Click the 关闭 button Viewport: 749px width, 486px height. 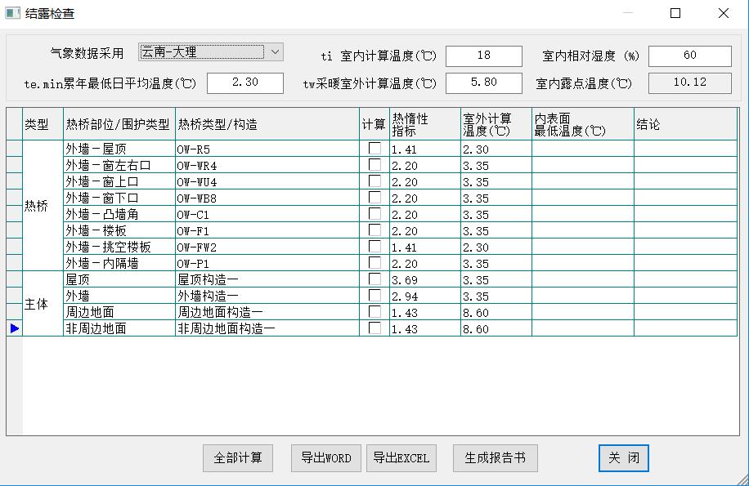[623, 458]
